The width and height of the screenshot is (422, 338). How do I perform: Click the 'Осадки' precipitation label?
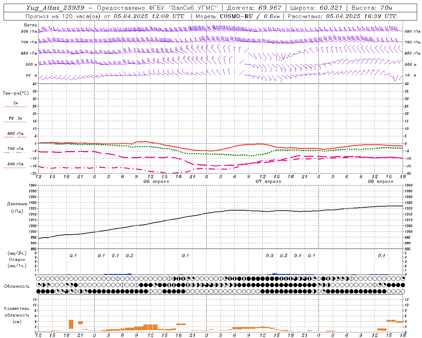[17, 259]
